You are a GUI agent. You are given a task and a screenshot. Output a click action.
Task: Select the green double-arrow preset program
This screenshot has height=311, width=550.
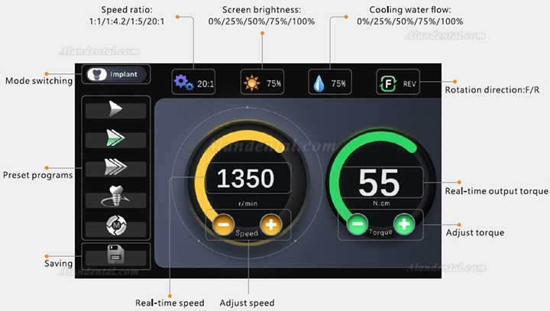click(x=116, y=138)
